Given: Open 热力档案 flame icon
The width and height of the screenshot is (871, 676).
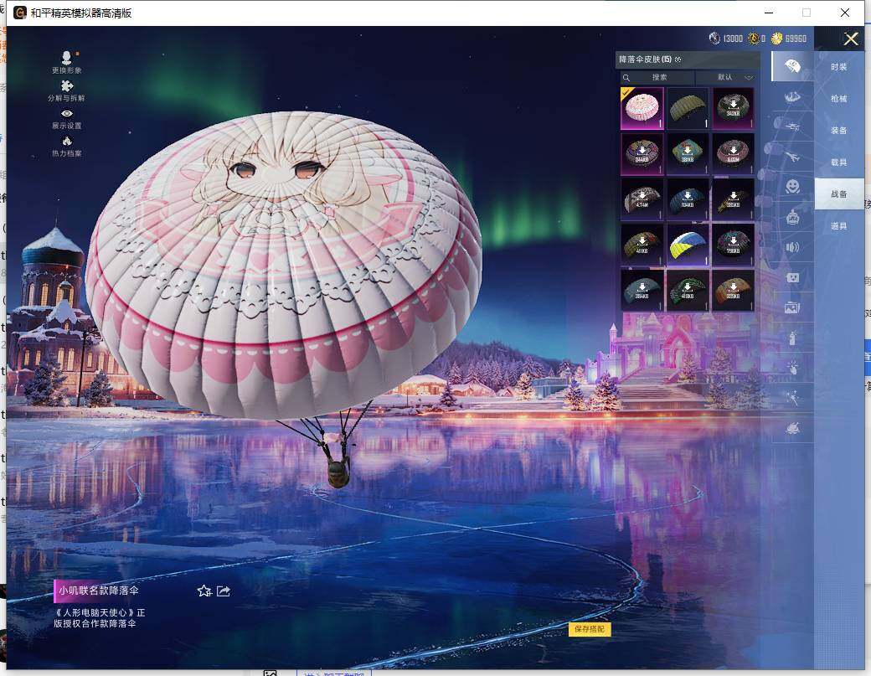Looking at the screenshot, I should [67, 141].
